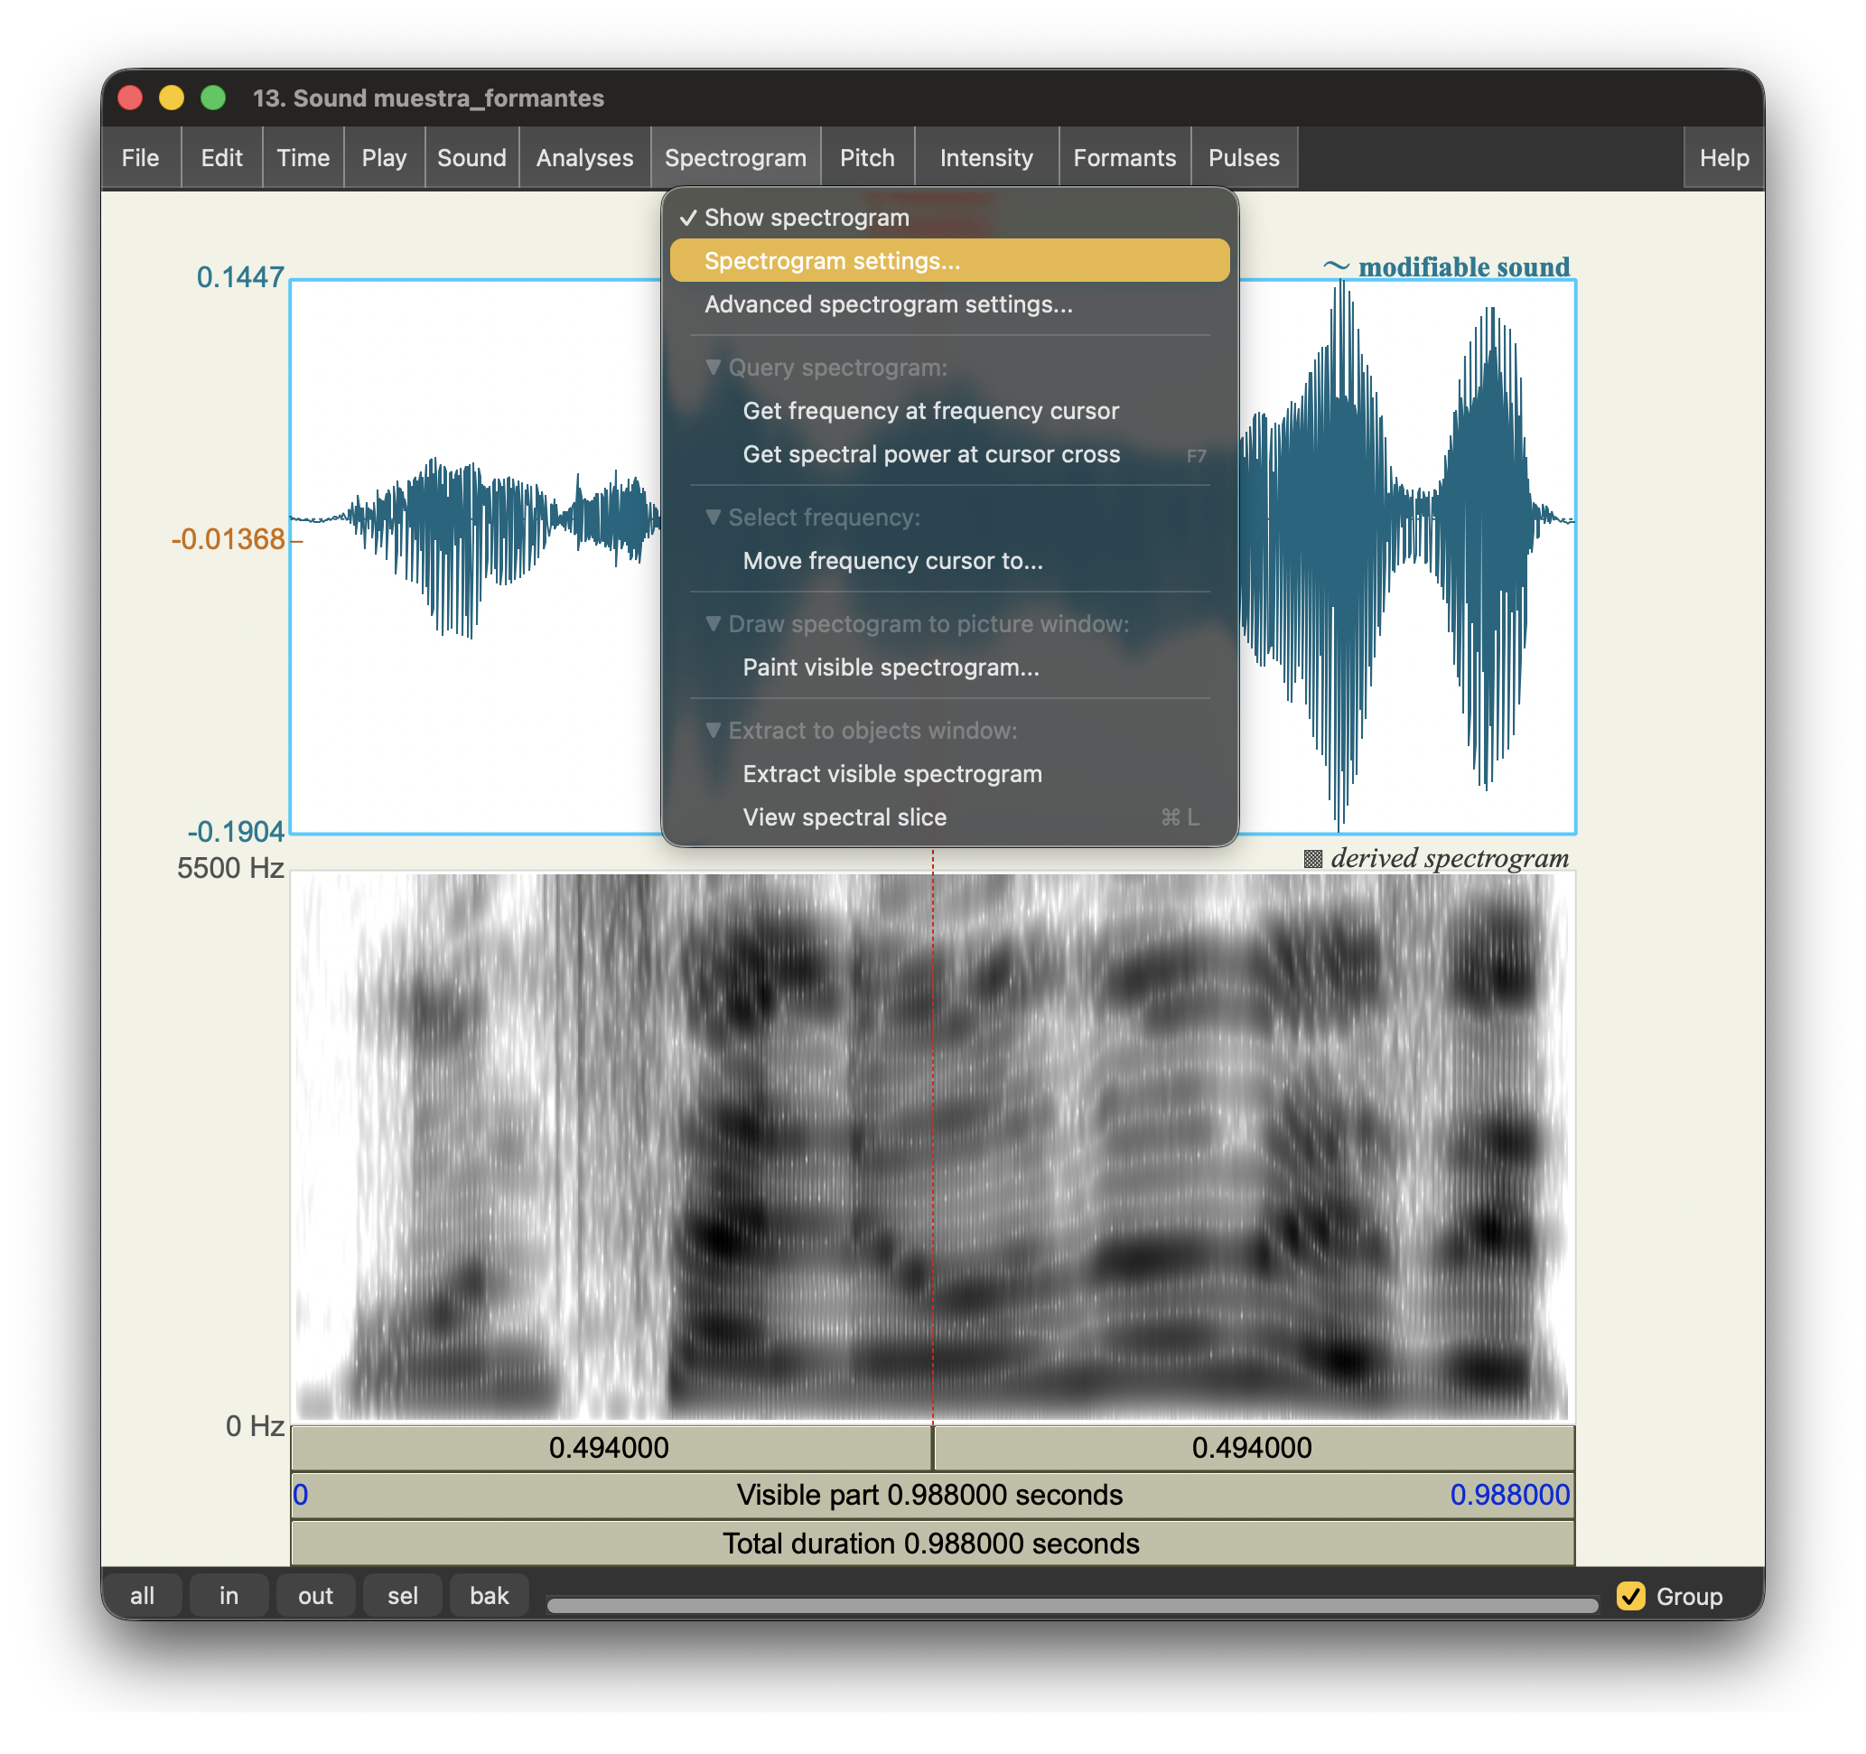Play the Total duration bar
Viewport: 1866px width, 1754px height.
929,1544
